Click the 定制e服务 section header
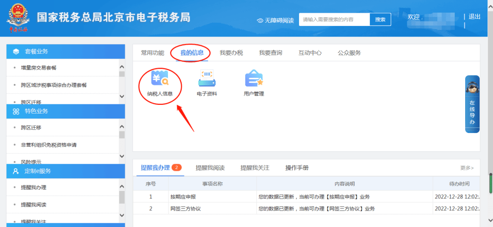493x227 pixels. click(66, 171)
